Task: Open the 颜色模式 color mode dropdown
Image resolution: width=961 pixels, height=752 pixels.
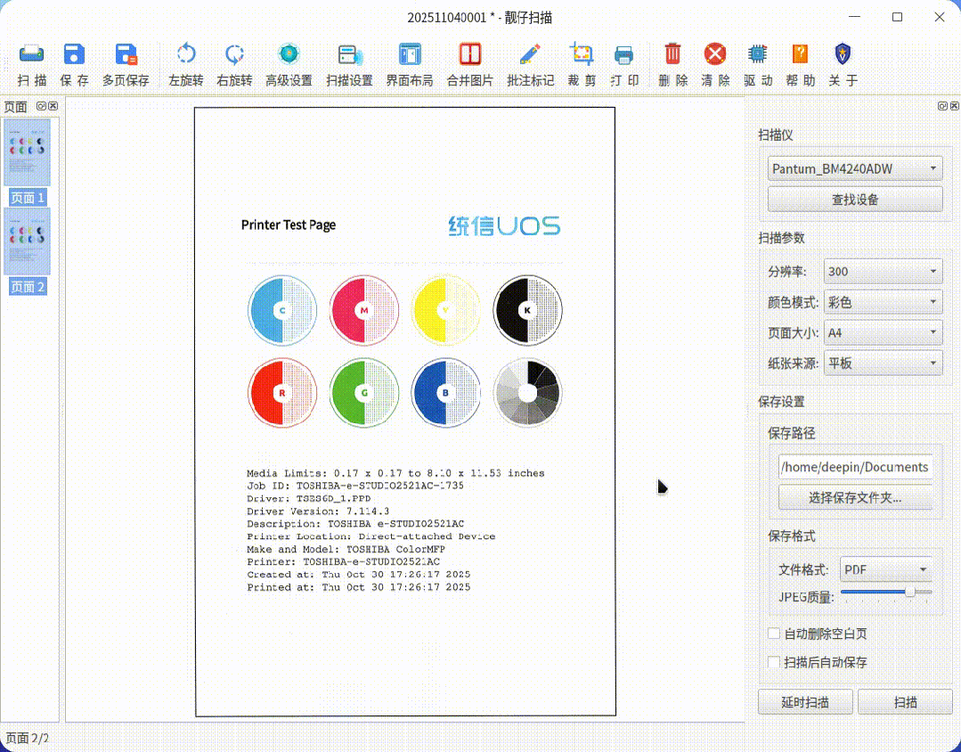Action: tap(884, 302)
